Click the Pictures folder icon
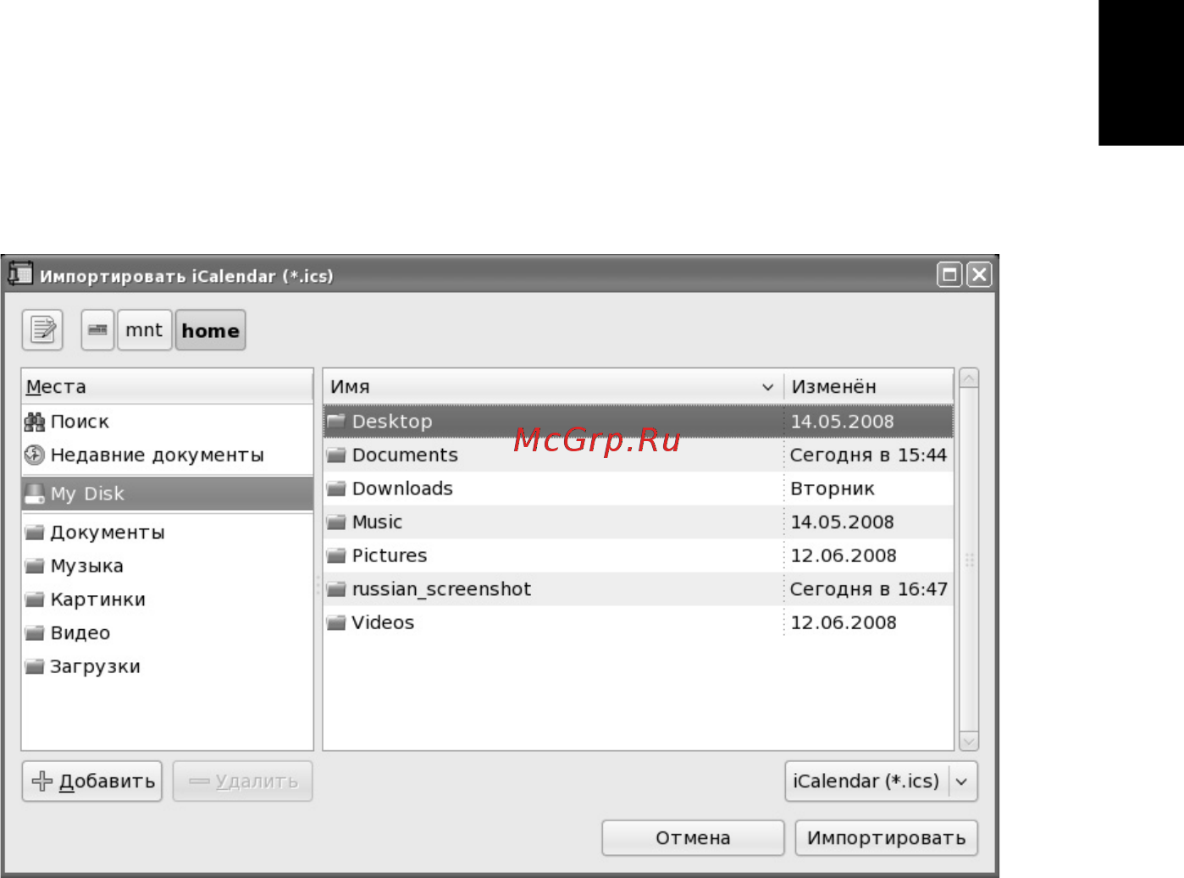This screenshot has height=878, width=1184. [337, 555]
